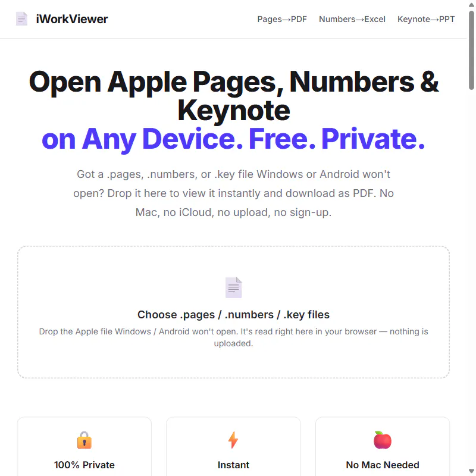Click the drop zone description text
476x476 pixels.
(233, 337)
